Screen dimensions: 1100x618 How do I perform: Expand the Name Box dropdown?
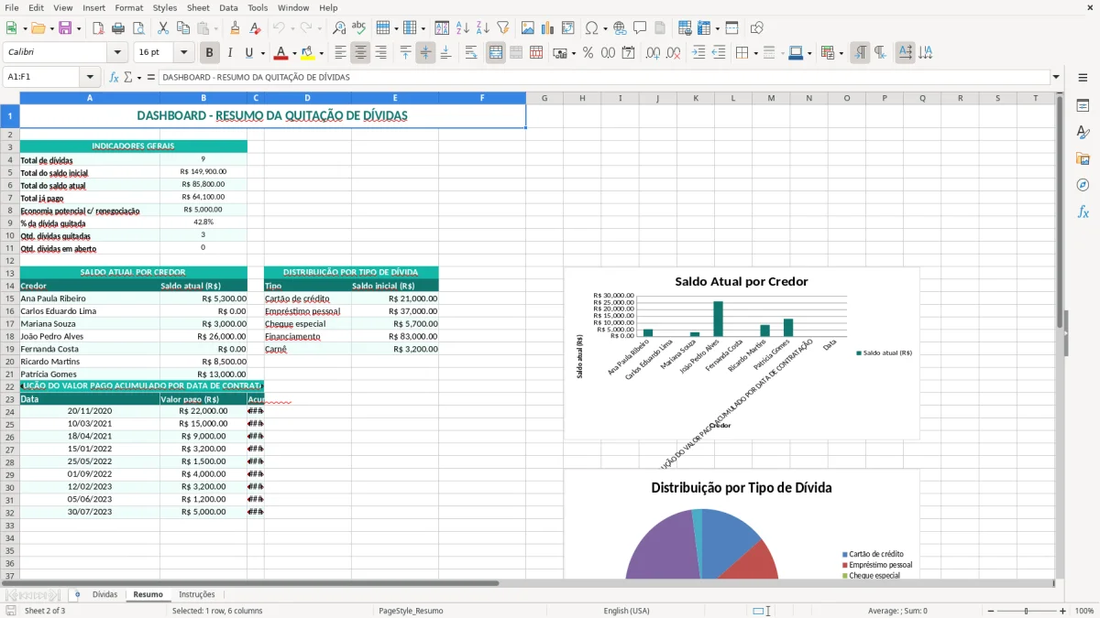click(91, 78)
